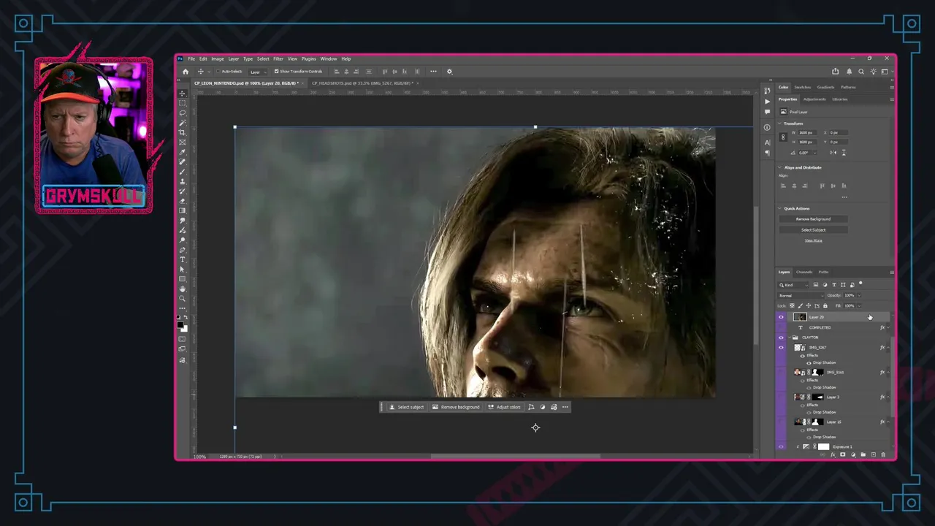Image resolution: width=935 pixels, height=526 pixels.
Task: Click the Delete layer trash icon
Action: pyautogui.click(x=883, y=455)
